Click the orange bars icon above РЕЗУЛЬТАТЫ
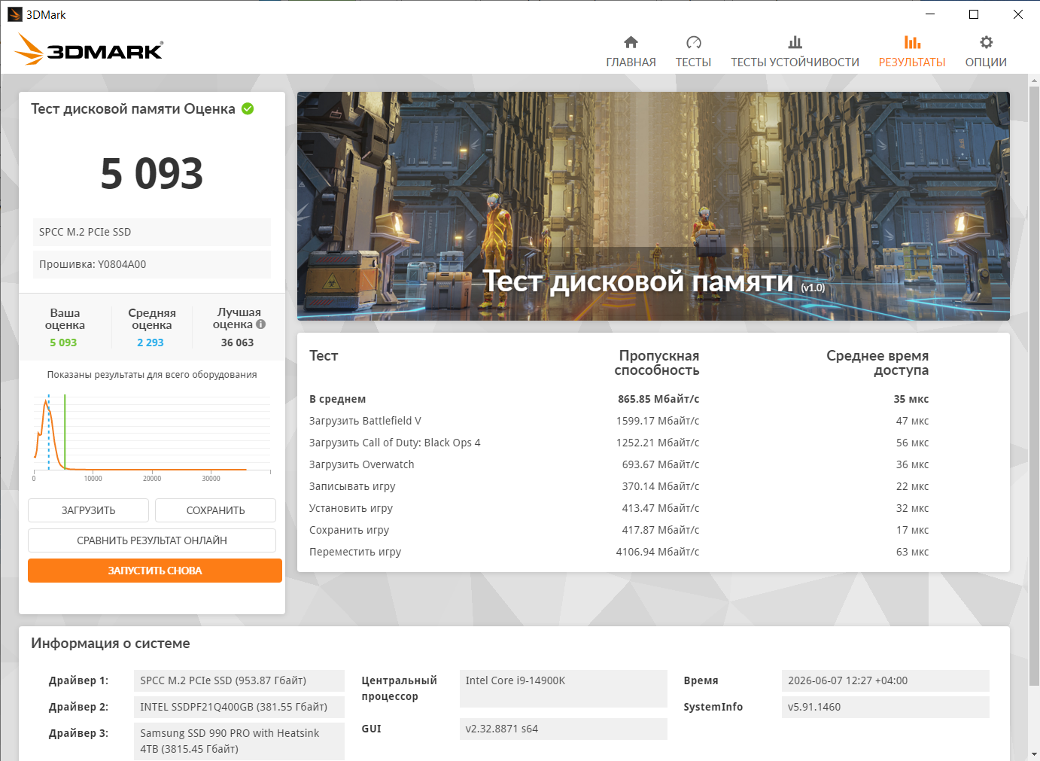Image resolution: width=1040 pixels, height=761 pixels. point(912,42)
